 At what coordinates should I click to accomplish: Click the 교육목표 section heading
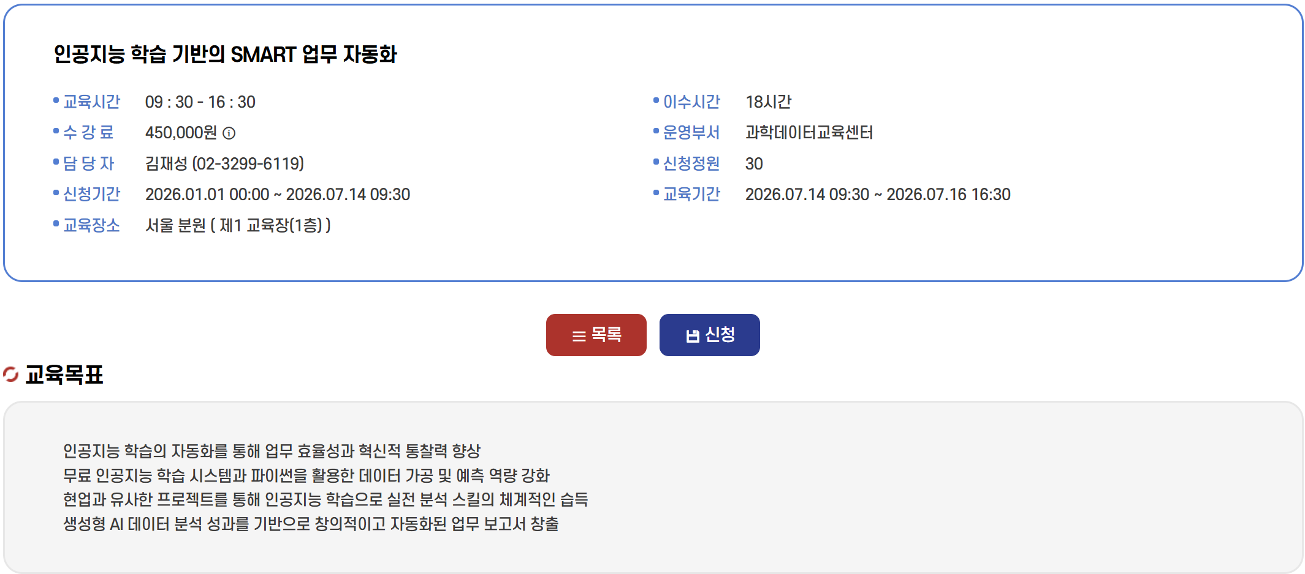pyautogui.click(x=64, y=375)
